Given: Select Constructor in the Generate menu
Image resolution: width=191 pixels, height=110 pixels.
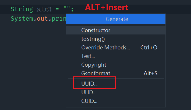Looking at the screenshot, I should 116,30.
